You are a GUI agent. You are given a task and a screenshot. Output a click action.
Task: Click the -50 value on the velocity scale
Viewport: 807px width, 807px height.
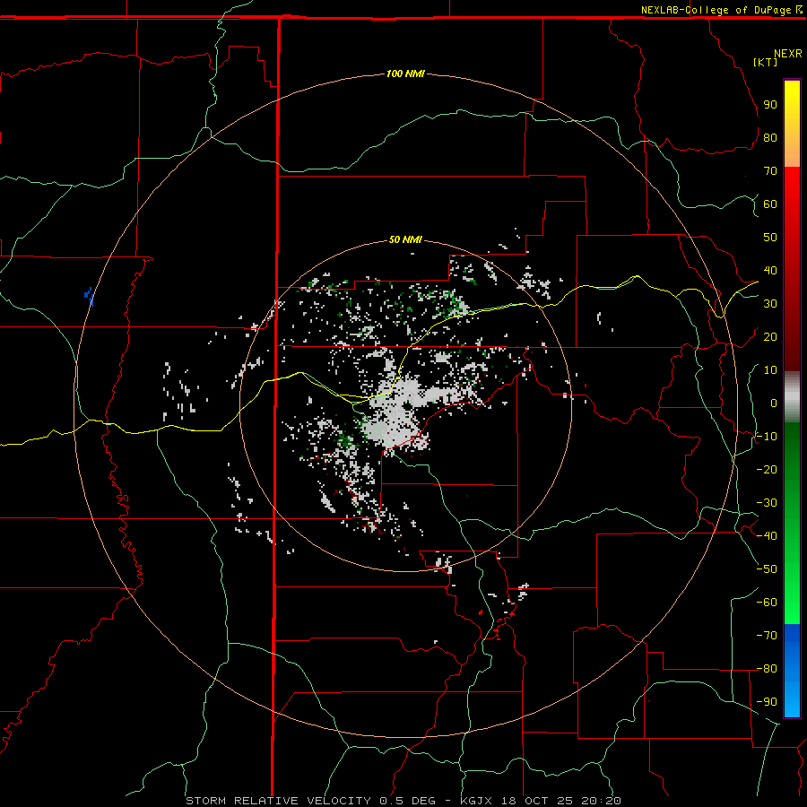point(767,568)
